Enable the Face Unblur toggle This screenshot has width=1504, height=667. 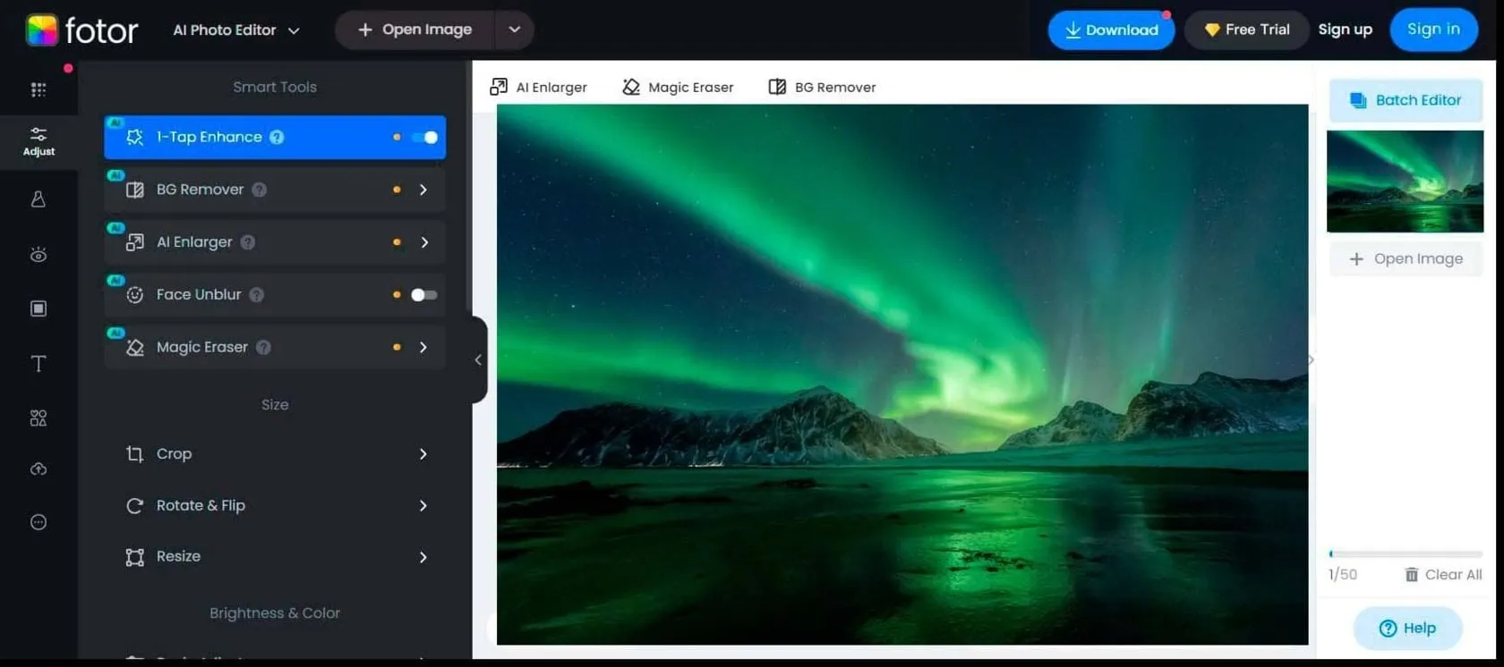[x=423, y=295]
